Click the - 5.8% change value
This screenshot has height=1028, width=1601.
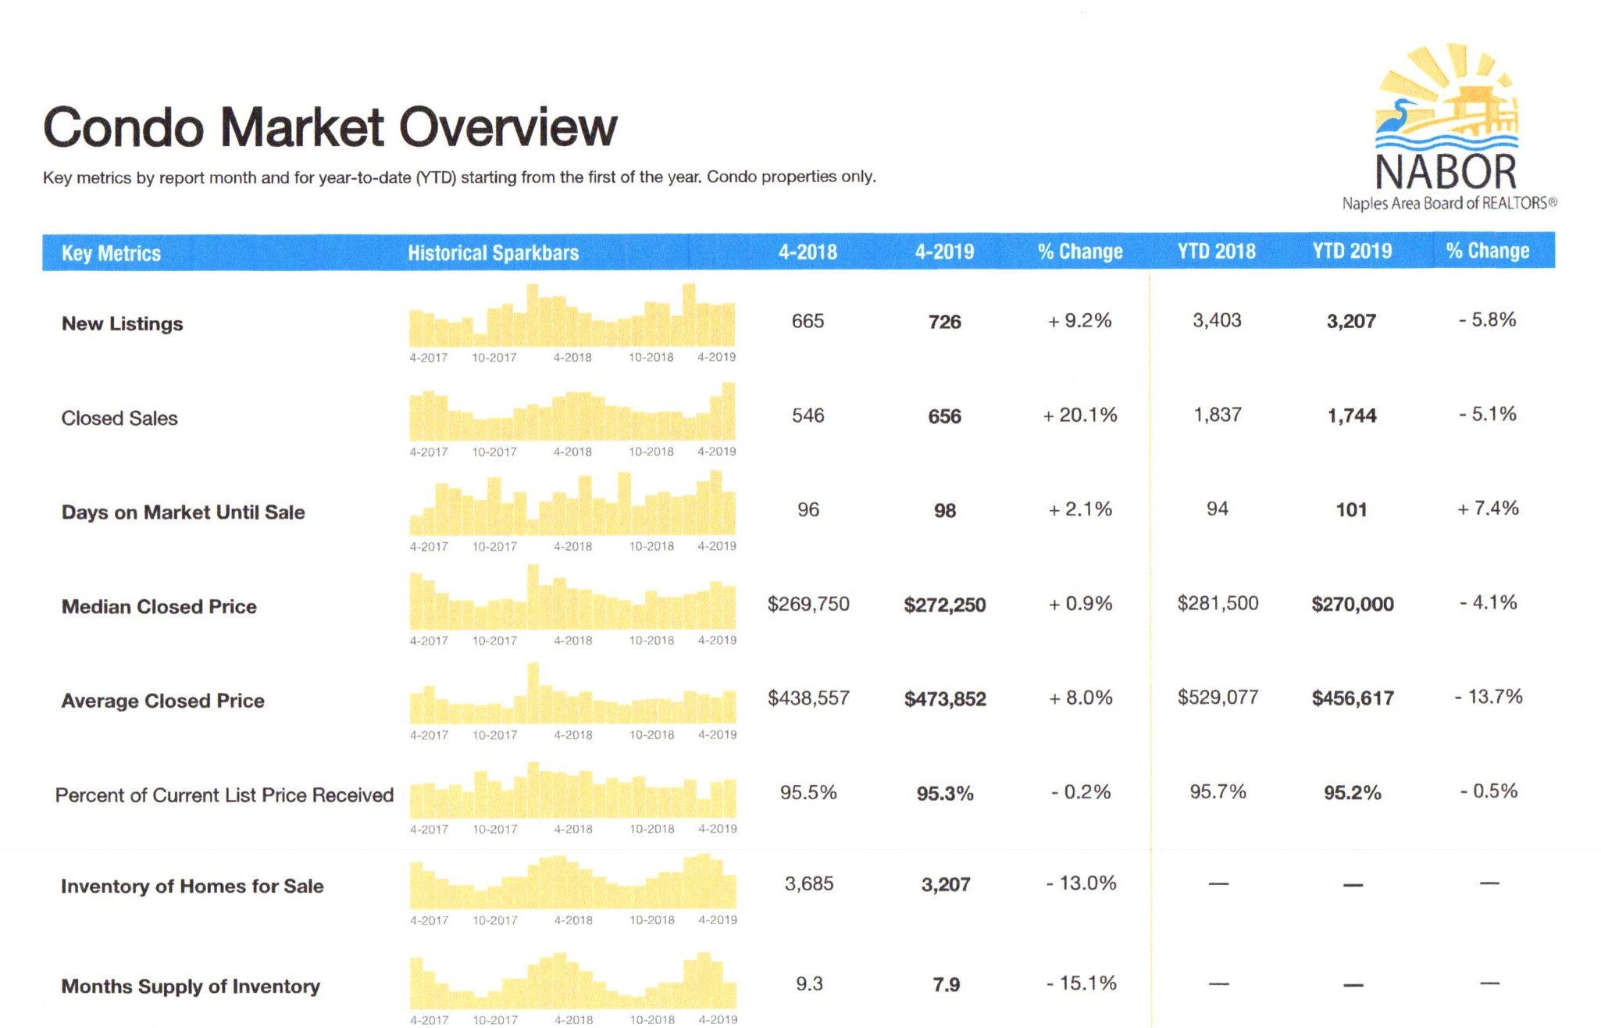1488,319
